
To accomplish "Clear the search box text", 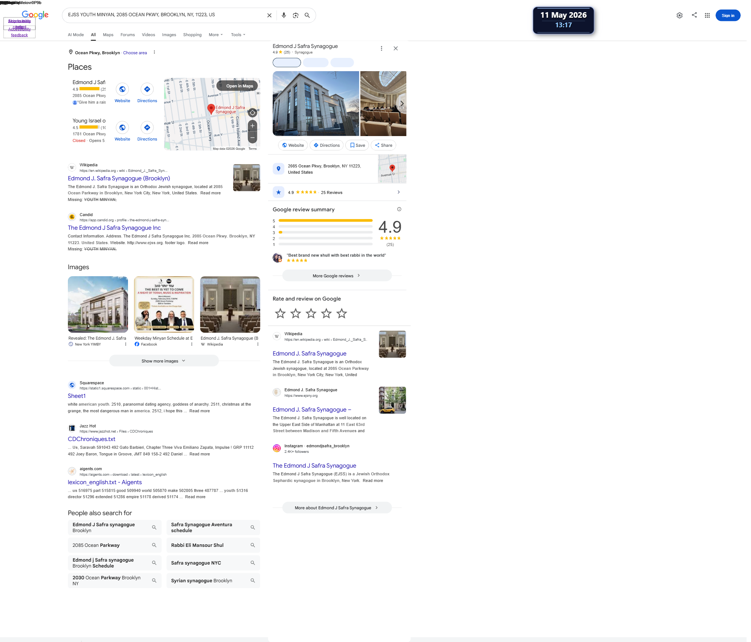I will coord(269,15).
